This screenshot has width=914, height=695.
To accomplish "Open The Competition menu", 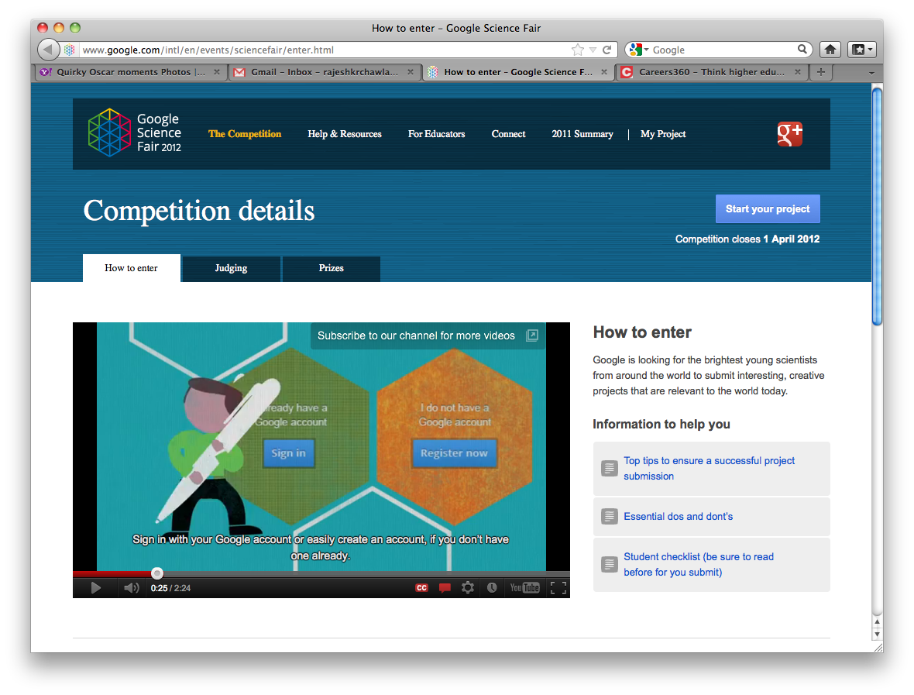I will (x=245, y=133).
